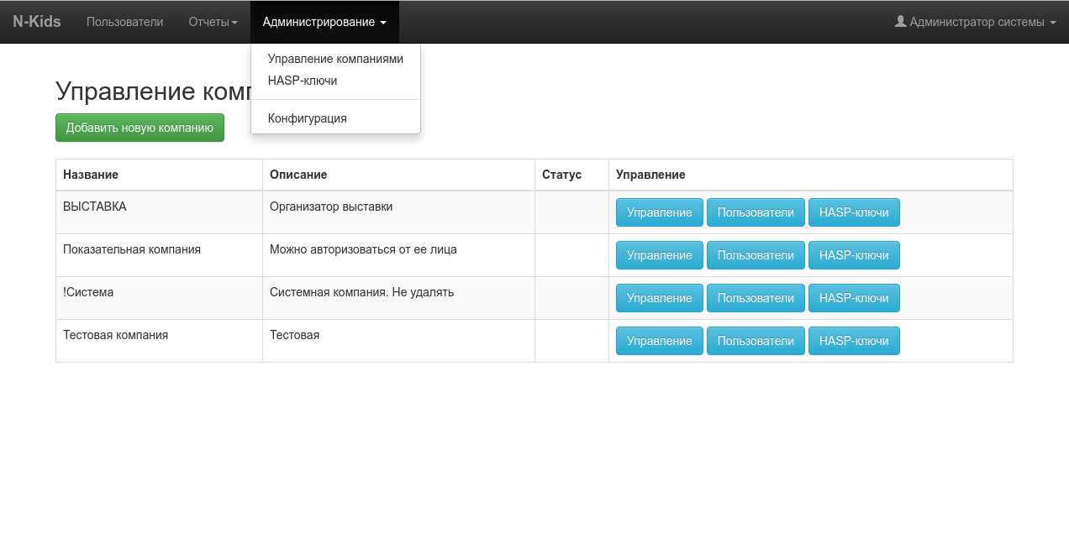Click Управление for Показательная компания

(660, 255)
